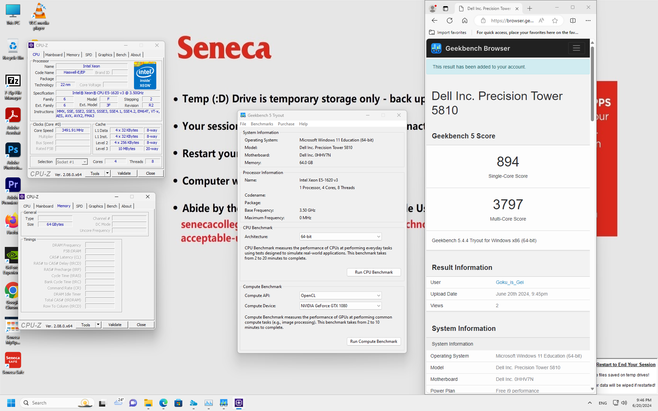Viewport: 658px width, 411px height.
Task: Open Microsoft Store from the taskbar
Action: pos(179,403)
